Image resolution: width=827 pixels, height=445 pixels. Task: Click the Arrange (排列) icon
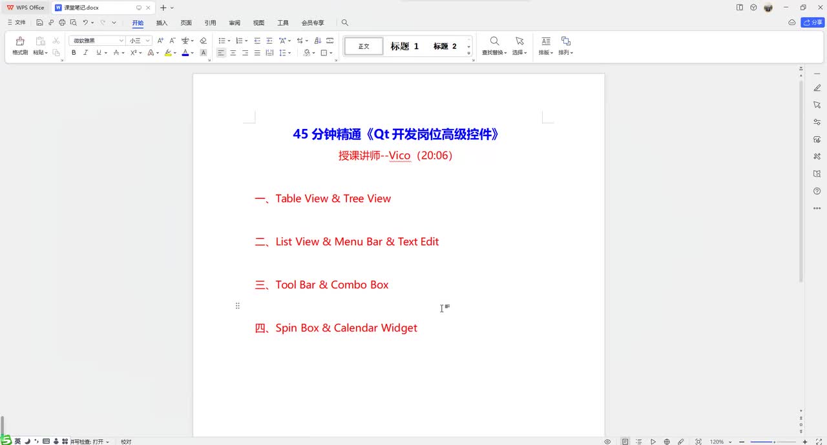click(x=565, y=41)
